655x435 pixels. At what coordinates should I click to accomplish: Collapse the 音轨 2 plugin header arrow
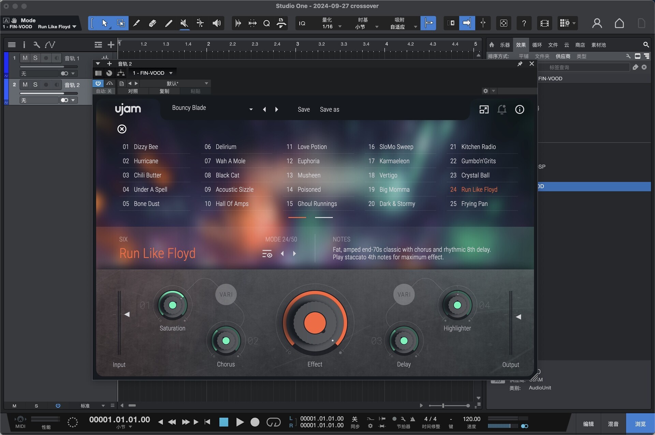(x=98, y=64)
